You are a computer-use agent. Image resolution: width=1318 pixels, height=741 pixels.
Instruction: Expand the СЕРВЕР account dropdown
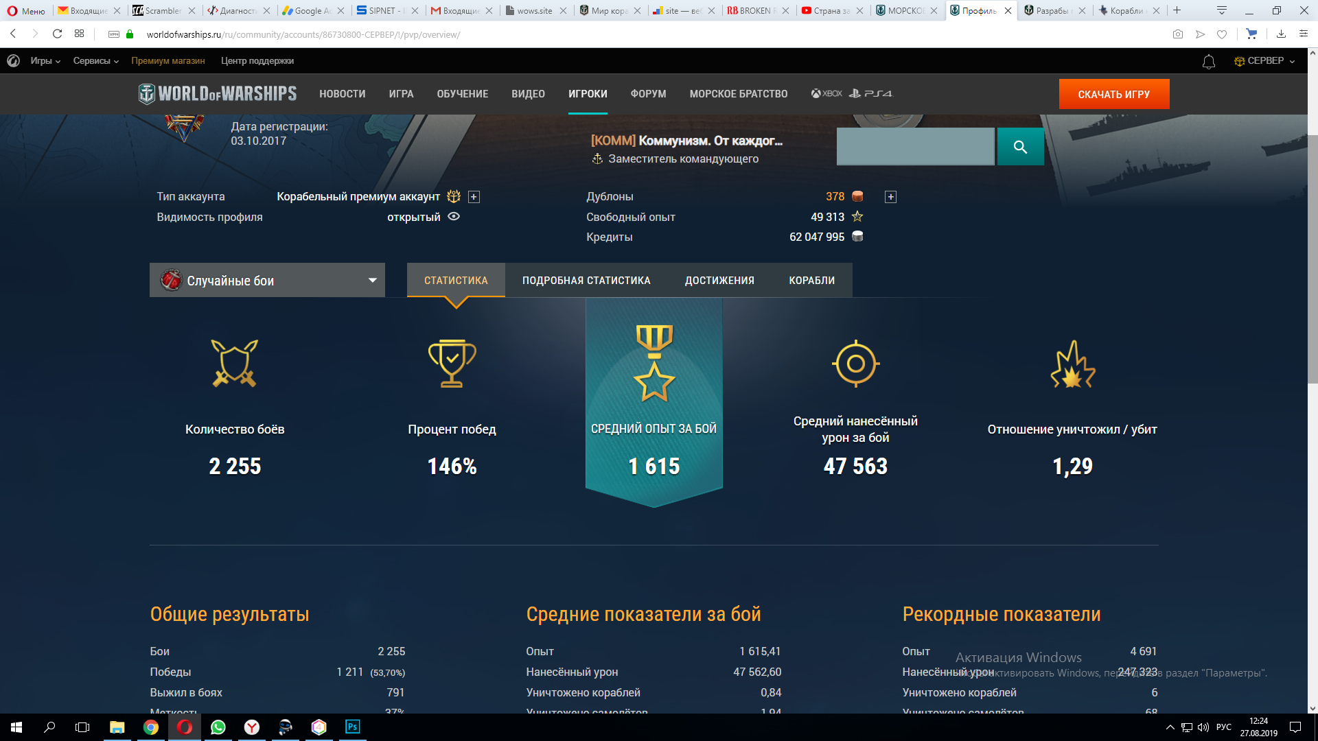[1264, 61]
